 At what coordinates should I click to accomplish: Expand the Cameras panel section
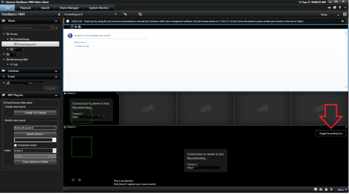56,71
